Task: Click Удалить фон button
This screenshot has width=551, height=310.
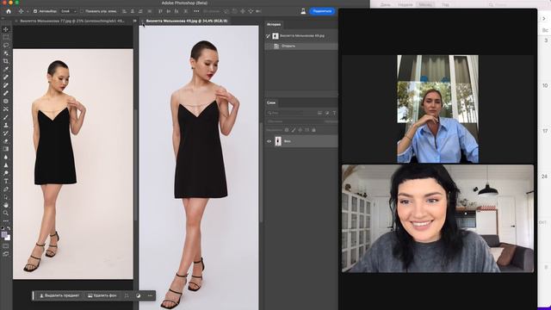Action: pos(102,295)
